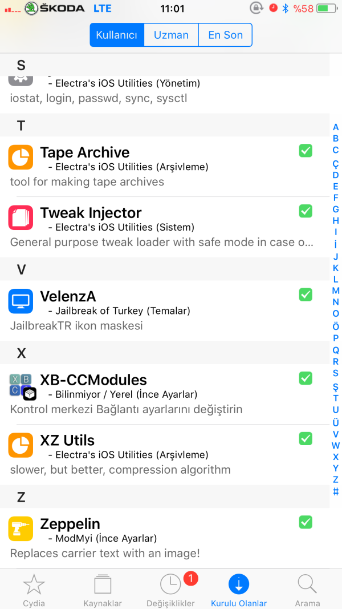Screen dimensions: 342x609
Task: Open the VelenzA blue monitor icon
Action: (21, 301)
